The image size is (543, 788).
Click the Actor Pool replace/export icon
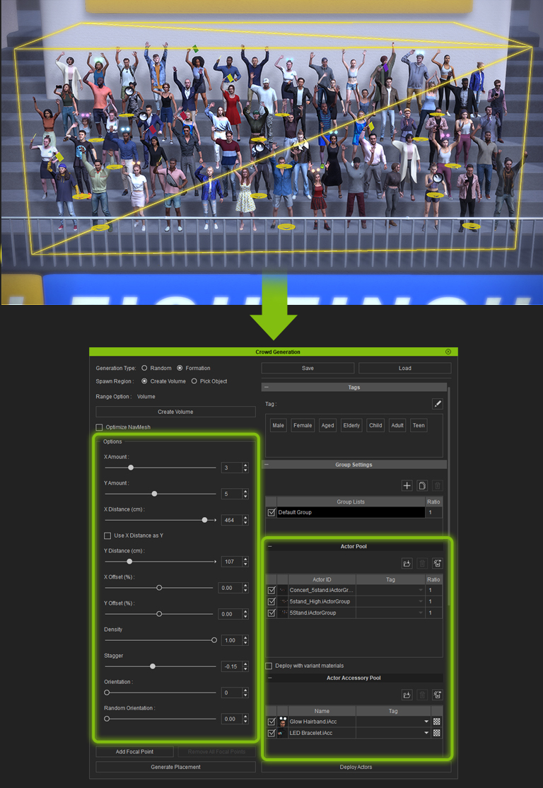438,563
